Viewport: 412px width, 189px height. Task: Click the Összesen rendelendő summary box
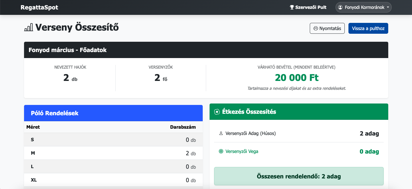coord(299,176)
